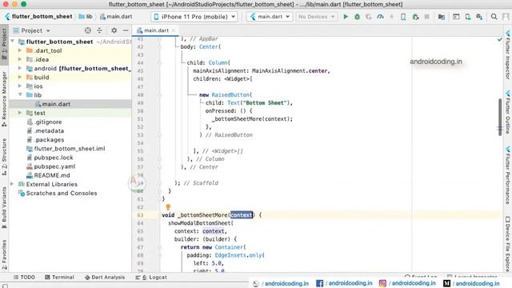
Task: Click the stop process square icon
Action: click(x=426, y=17)
